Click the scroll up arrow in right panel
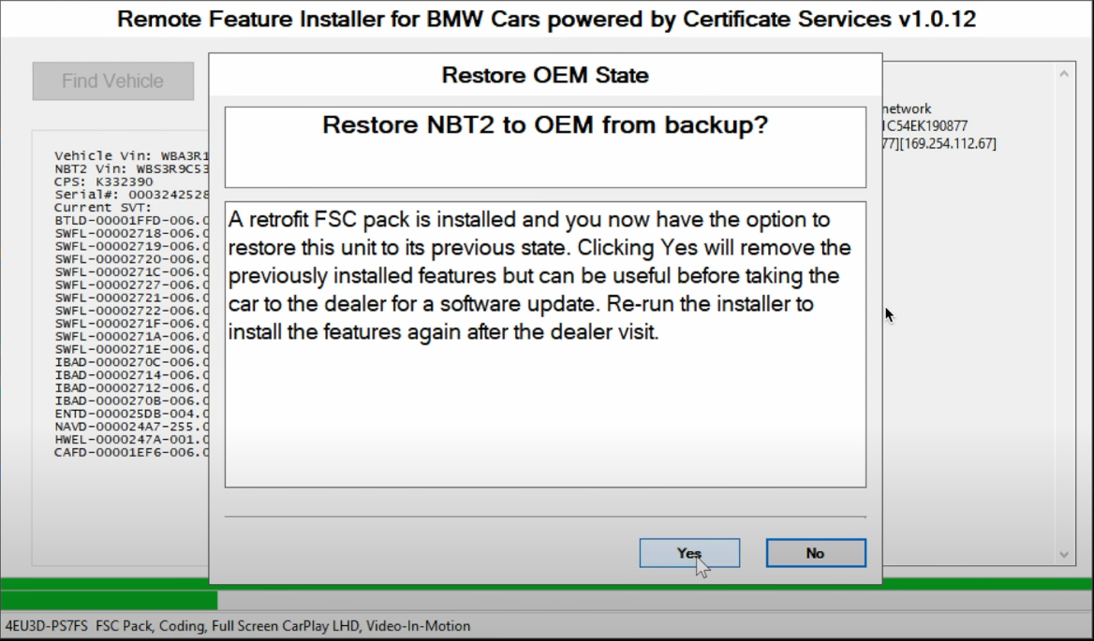 (1064, 74)
